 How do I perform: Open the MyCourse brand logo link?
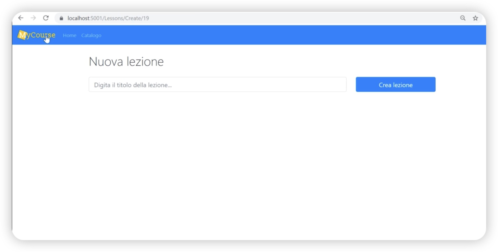click(36, 35)
